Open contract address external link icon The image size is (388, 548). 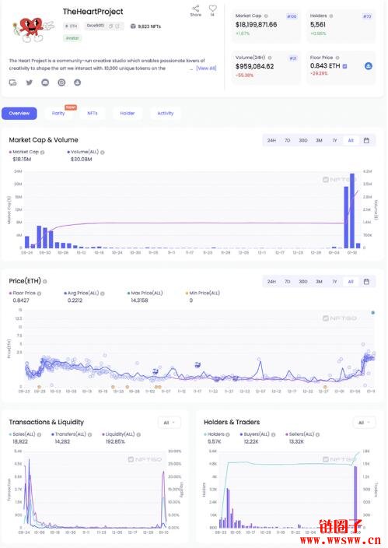[117, 26]
